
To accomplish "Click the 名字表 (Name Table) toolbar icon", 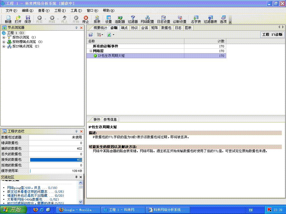I will (x=196, y=19).
